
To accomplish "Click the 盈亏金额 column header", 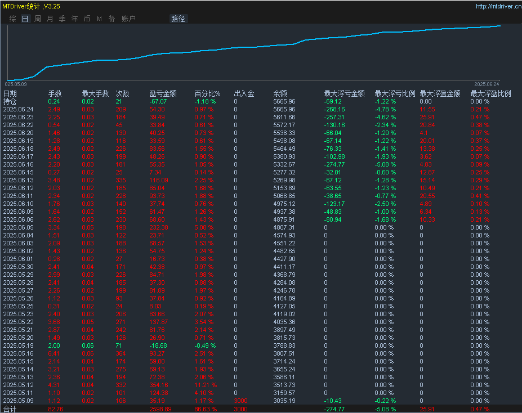I will 163,93.
